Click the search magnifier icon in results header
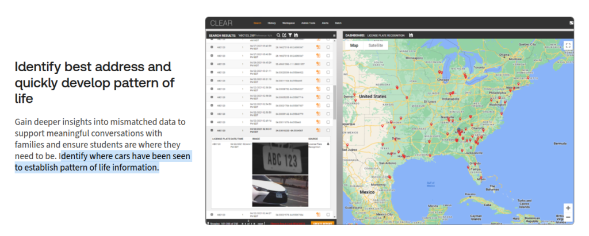Image resolution: width=589 pixels, height=236 pixels. 278,35
